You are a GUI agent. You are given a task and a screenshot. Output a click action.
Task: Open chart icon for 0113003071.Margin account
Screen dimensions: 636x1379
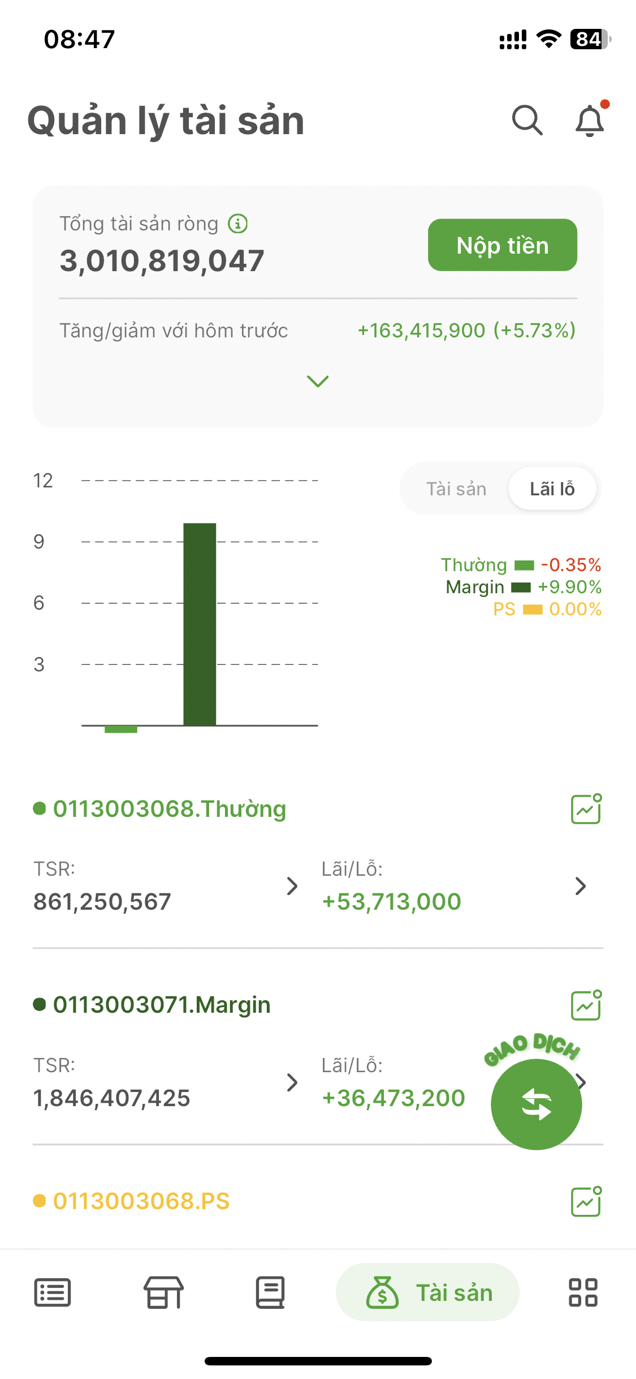click(586, 1005)
